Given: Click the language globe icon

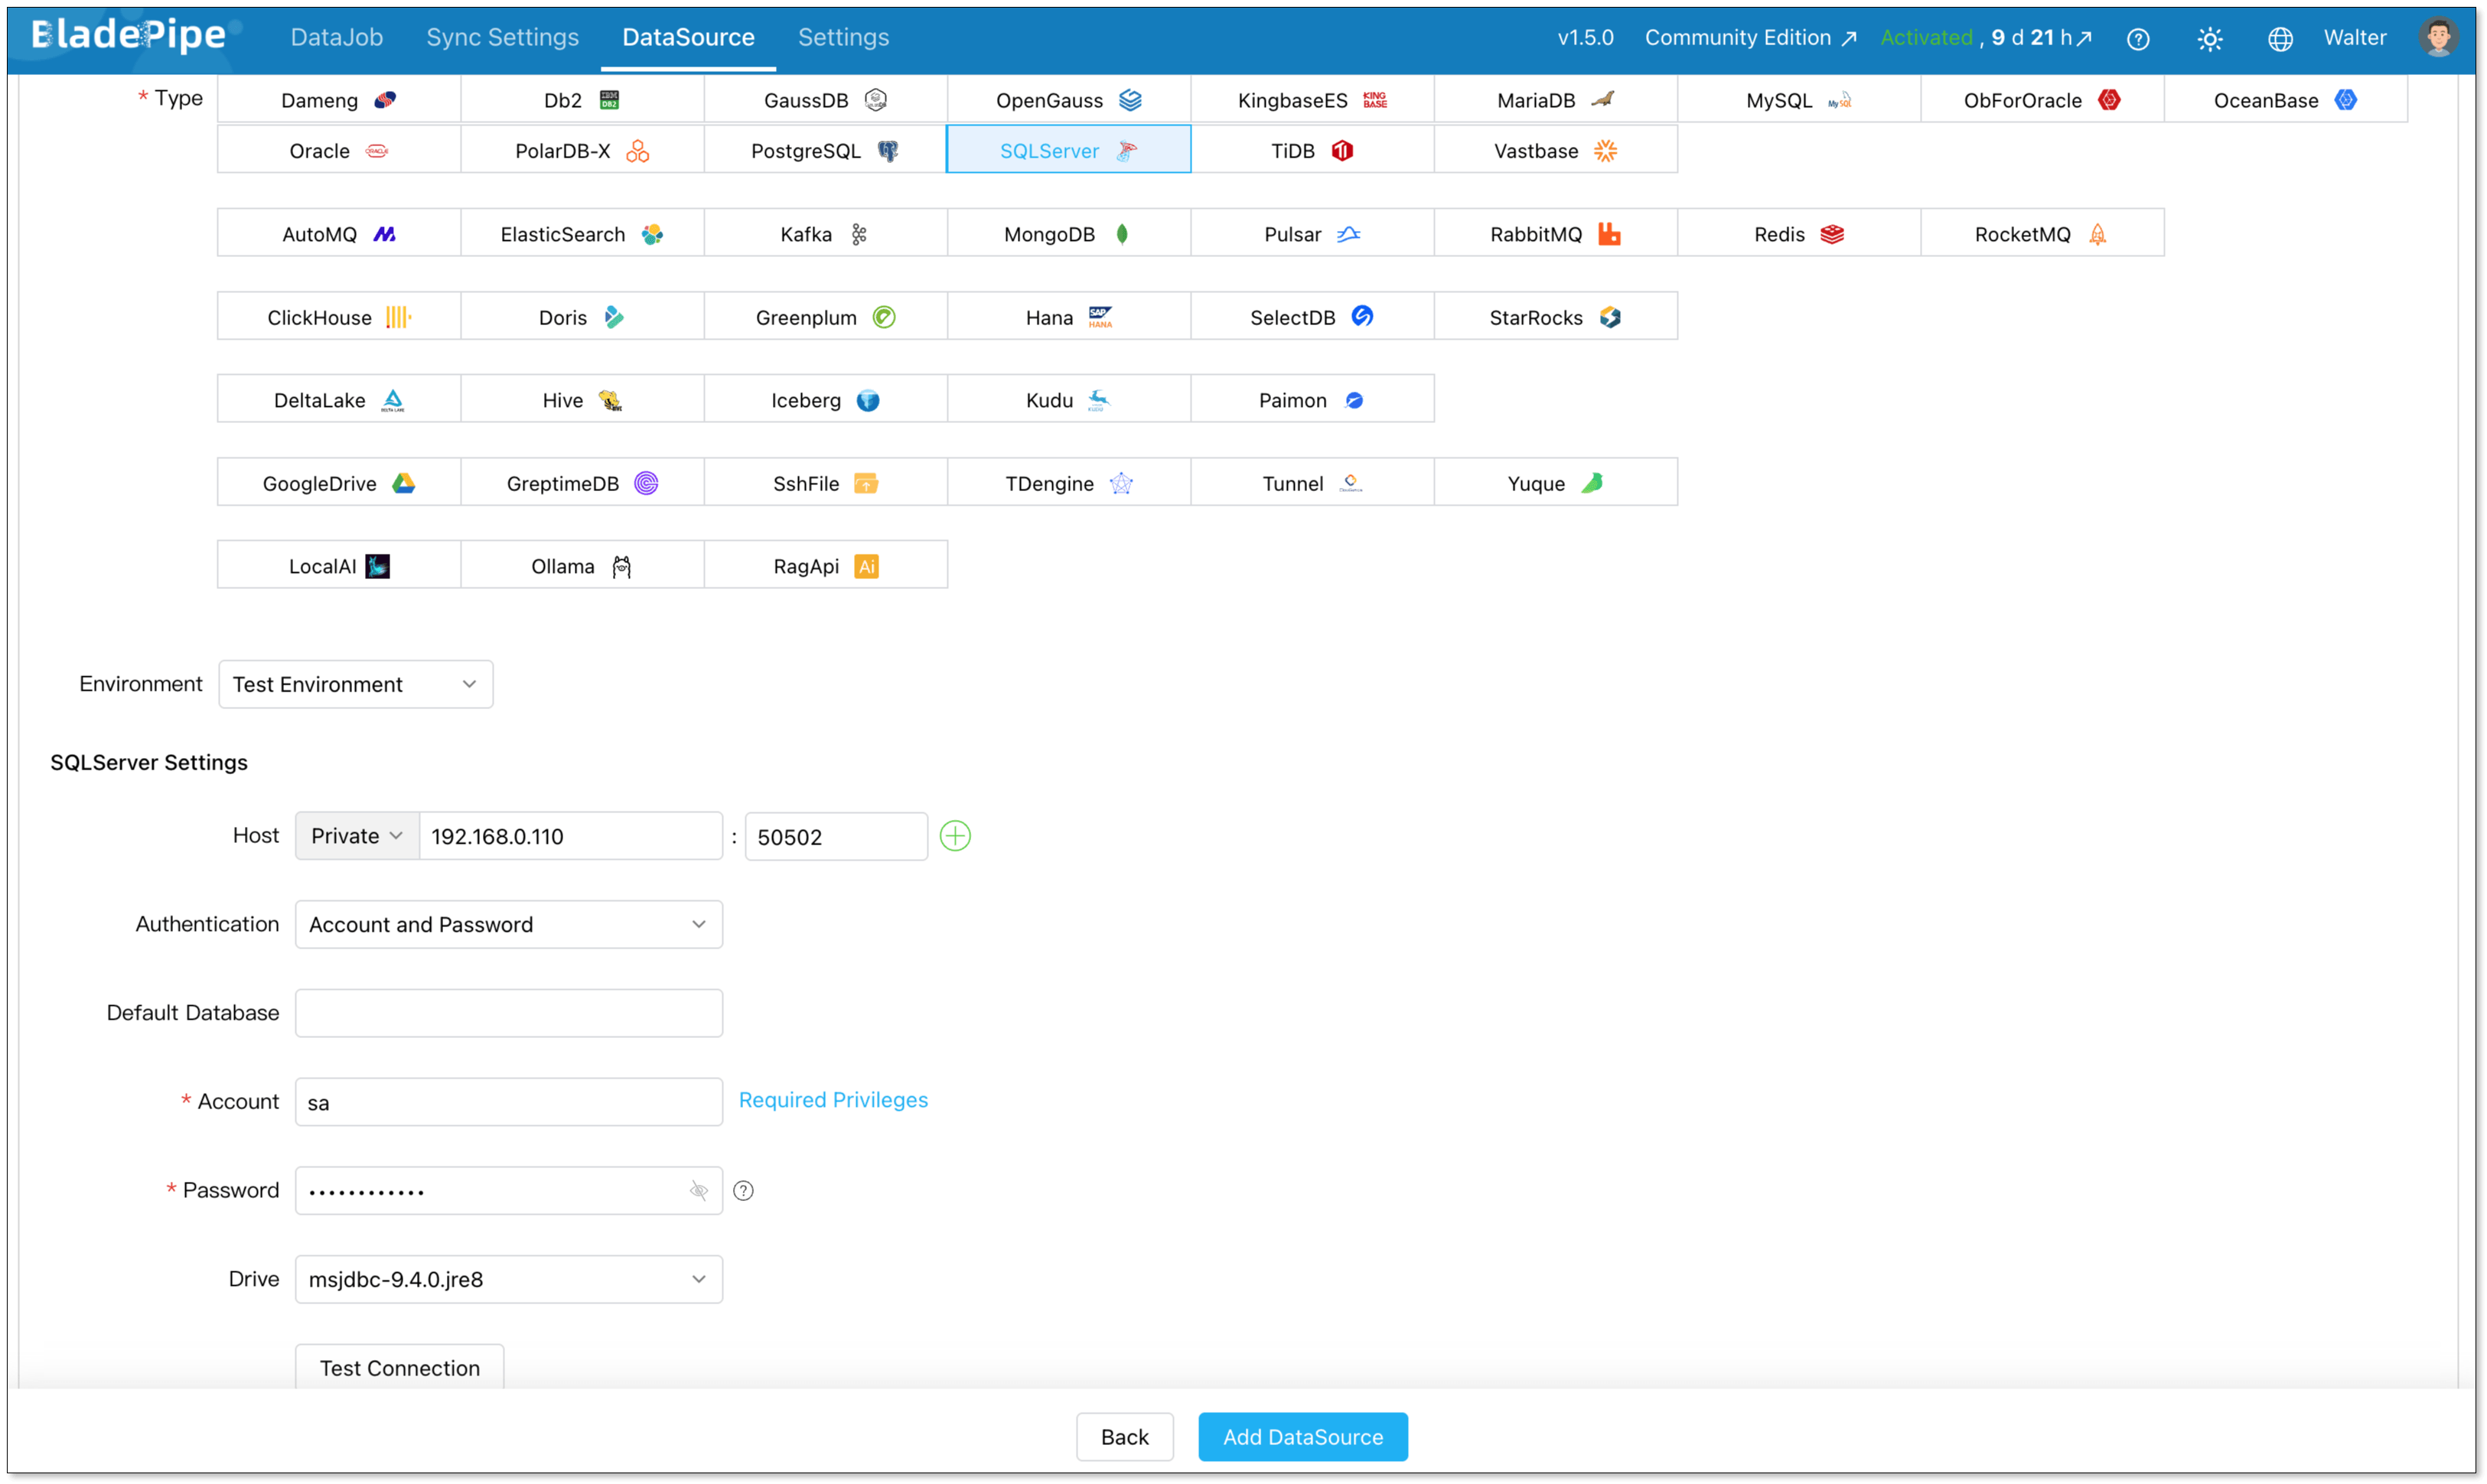Looking at the screenshot, I should (2280, 39).
